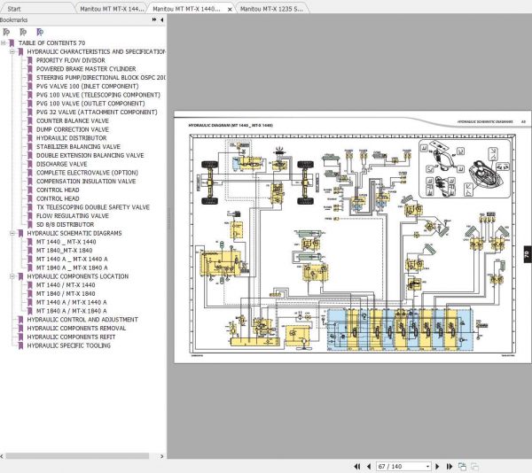Open PVG 32 VALVE (ATTACHMENT COMPONENT) bookmark
This screenshot has width=532, height=473.
coord(97,112)
